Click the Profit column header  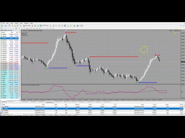(x=181, y=104)
